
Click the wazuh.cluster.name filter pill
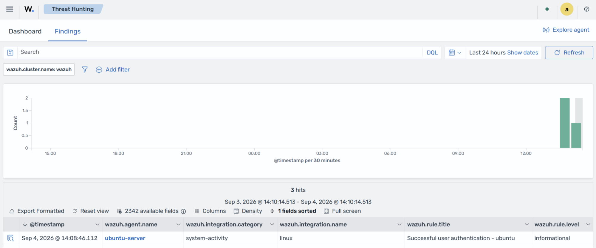pos(39,69)
